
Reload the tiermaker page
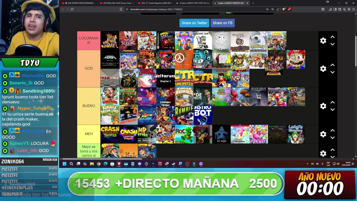coord(72,9)
